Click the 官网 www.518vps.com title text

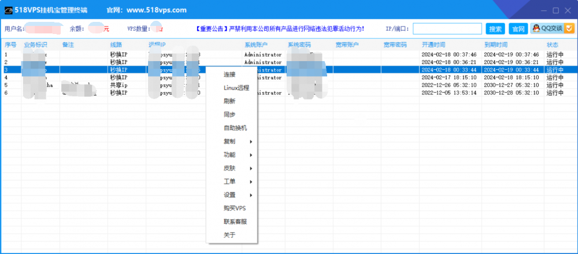[x=146, y=10]
